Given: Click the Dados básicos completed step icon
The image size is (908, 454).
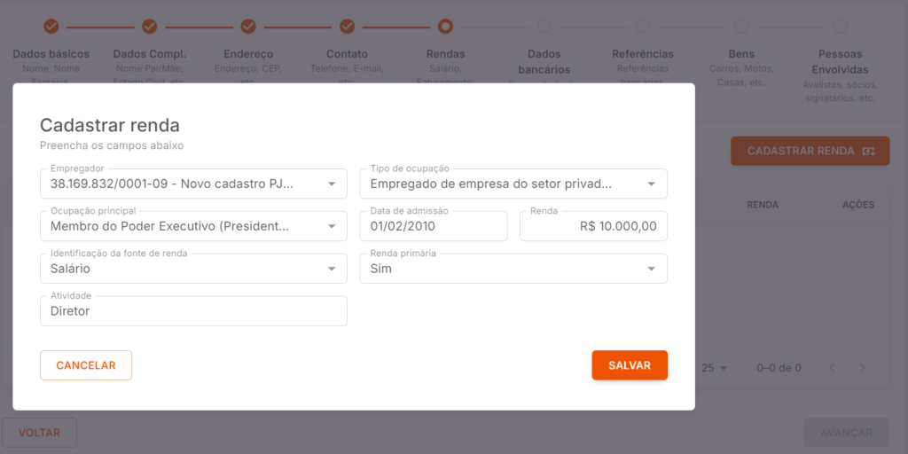Looking at the screenshot, I should click(51, 26).
